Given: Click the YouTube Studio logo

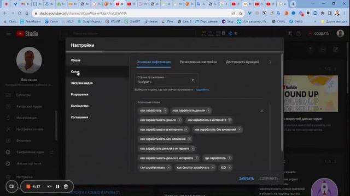Looking at the screenshot, I should point(27,34).
